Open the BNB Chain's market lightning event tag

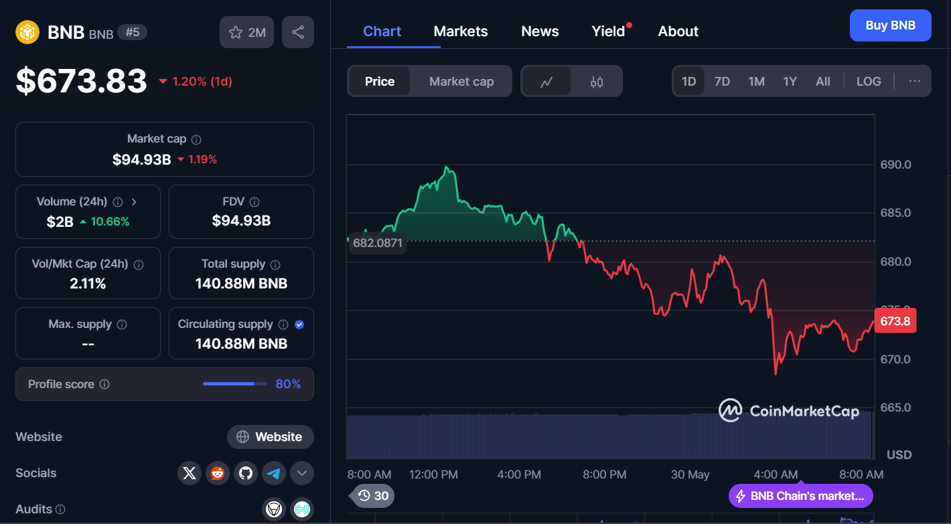801,496
